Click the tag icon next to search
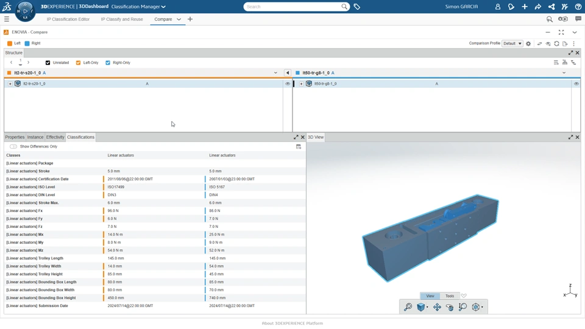Screen dimensions: 585x329 [357, 7]
